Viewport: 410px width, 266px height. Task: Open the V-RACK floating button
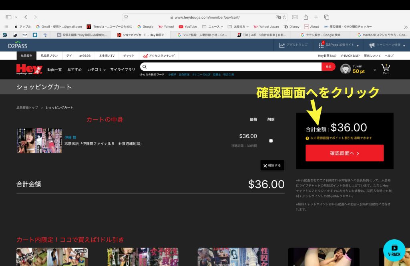pyautogui.click(x=394, y=250)
